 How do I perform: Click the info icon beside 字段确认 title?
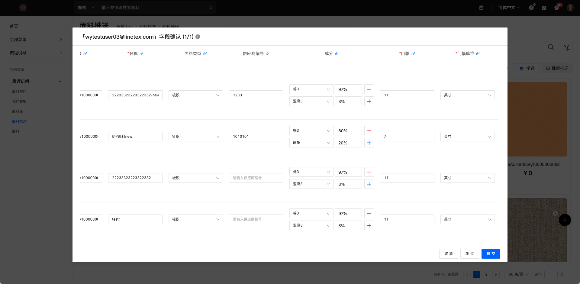pyautogui.click(x=198, y=37)
